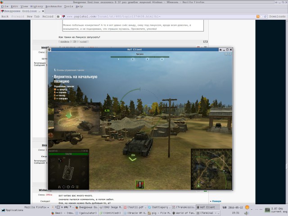Switch to the battleporg taskbar window
The image size is (288, 216).
click(159, 207)
